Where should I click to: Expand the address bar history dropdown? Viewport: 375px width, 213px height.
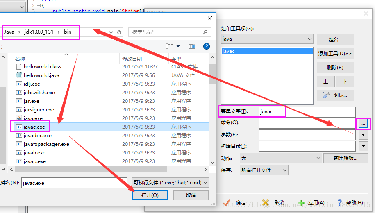click(x=111, y=32)
